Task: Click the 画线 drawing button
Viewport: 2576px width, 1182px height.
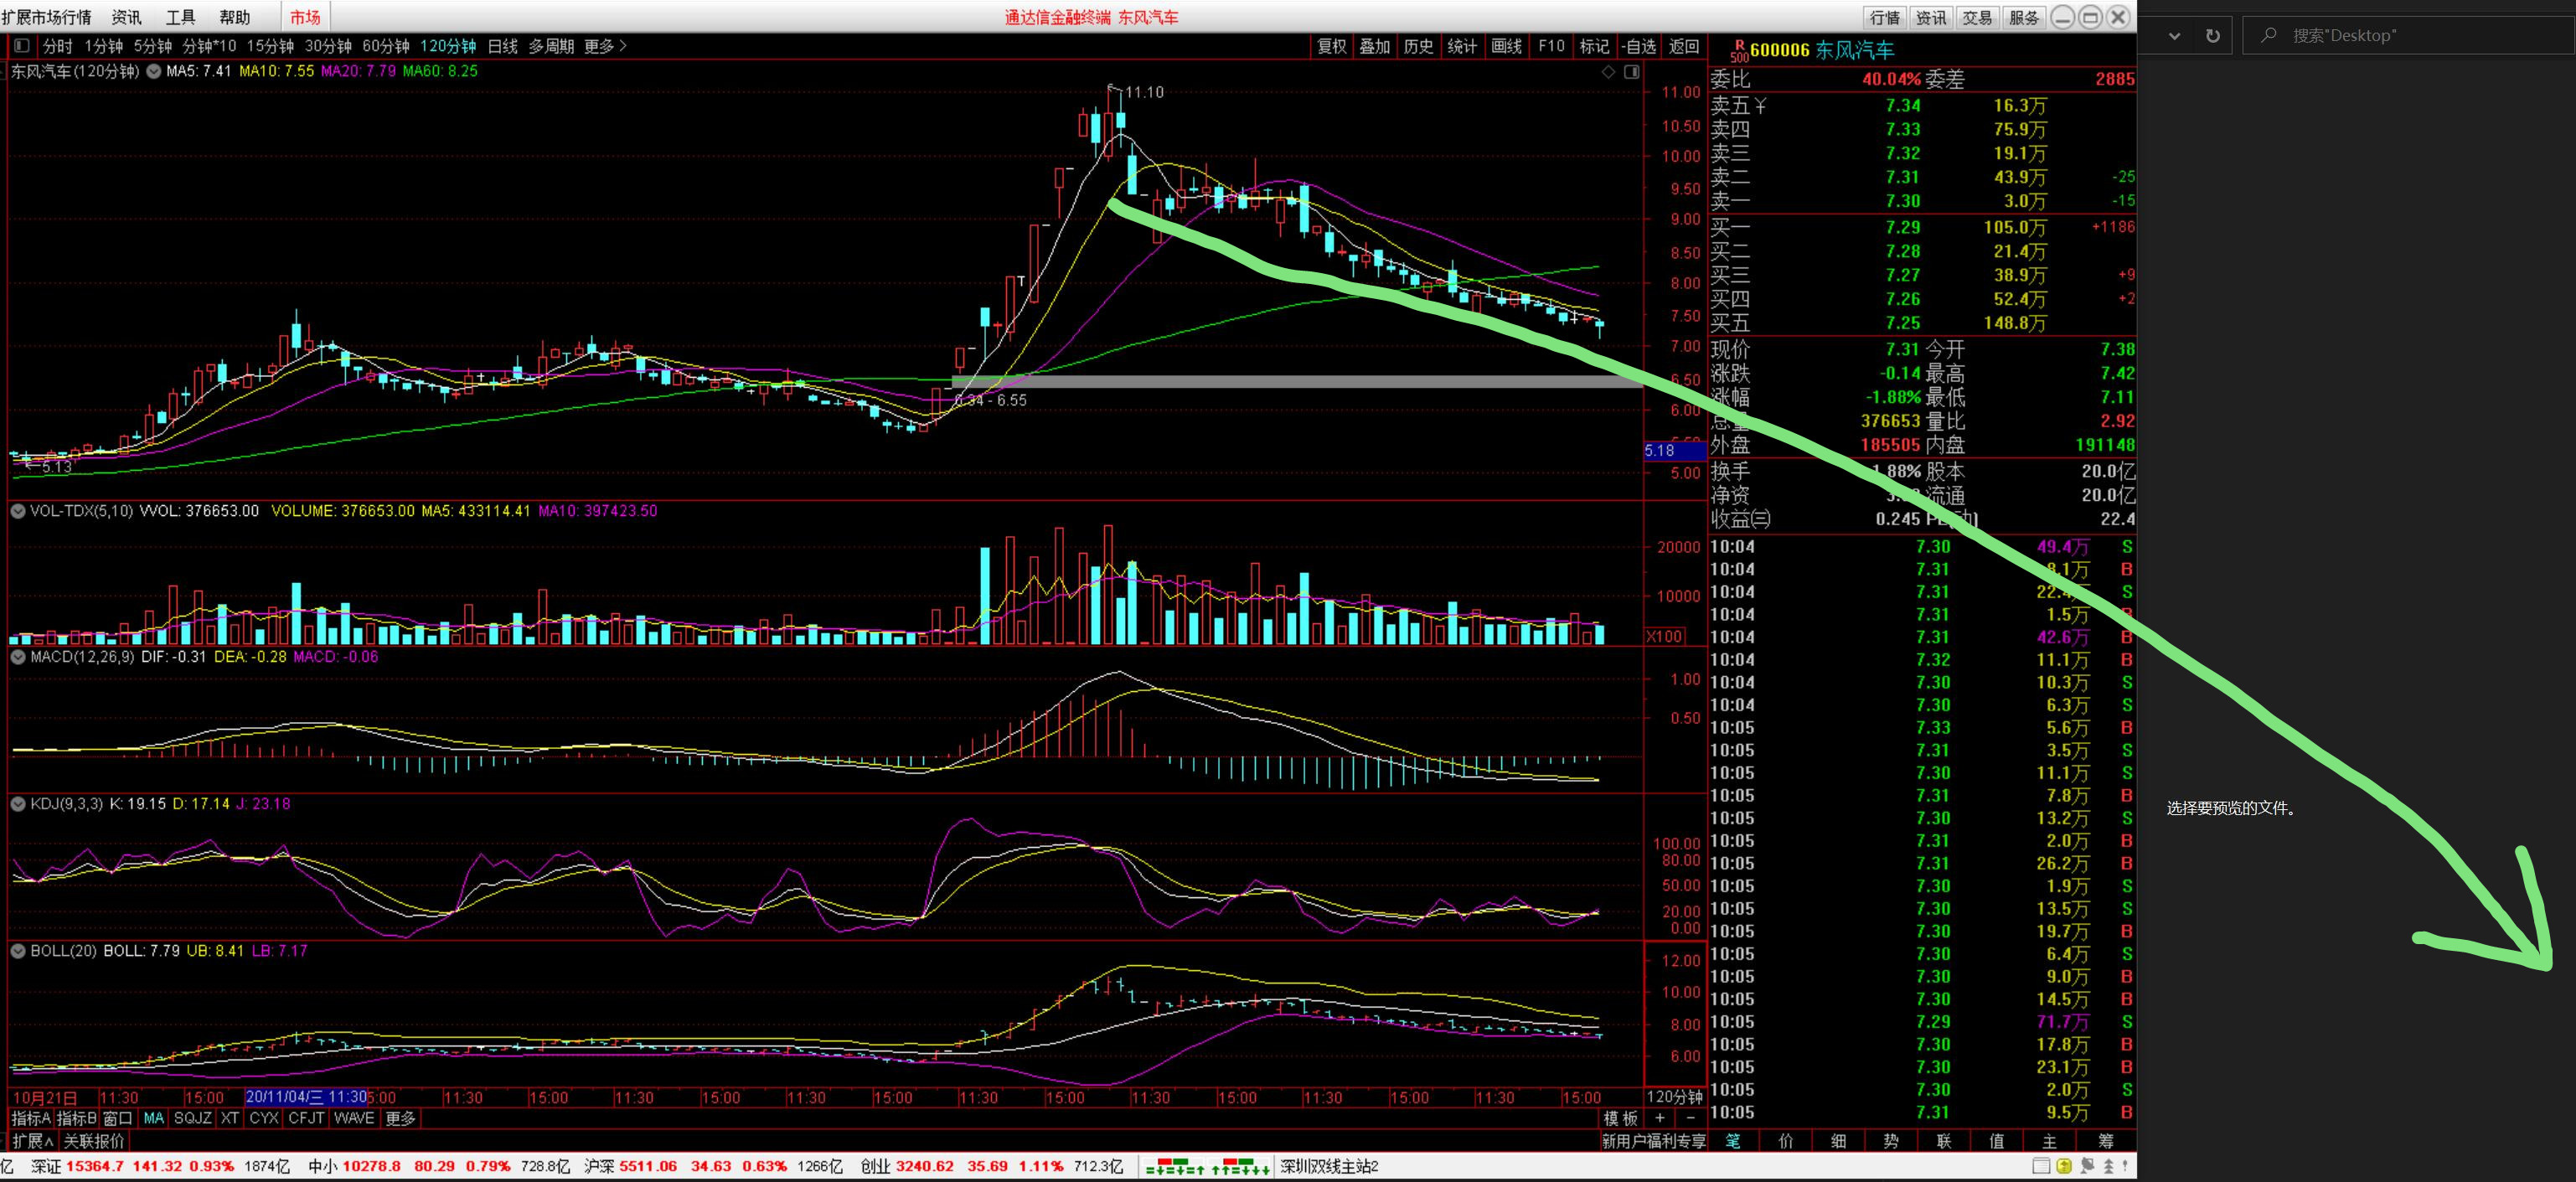Action: pos(1506,46)
